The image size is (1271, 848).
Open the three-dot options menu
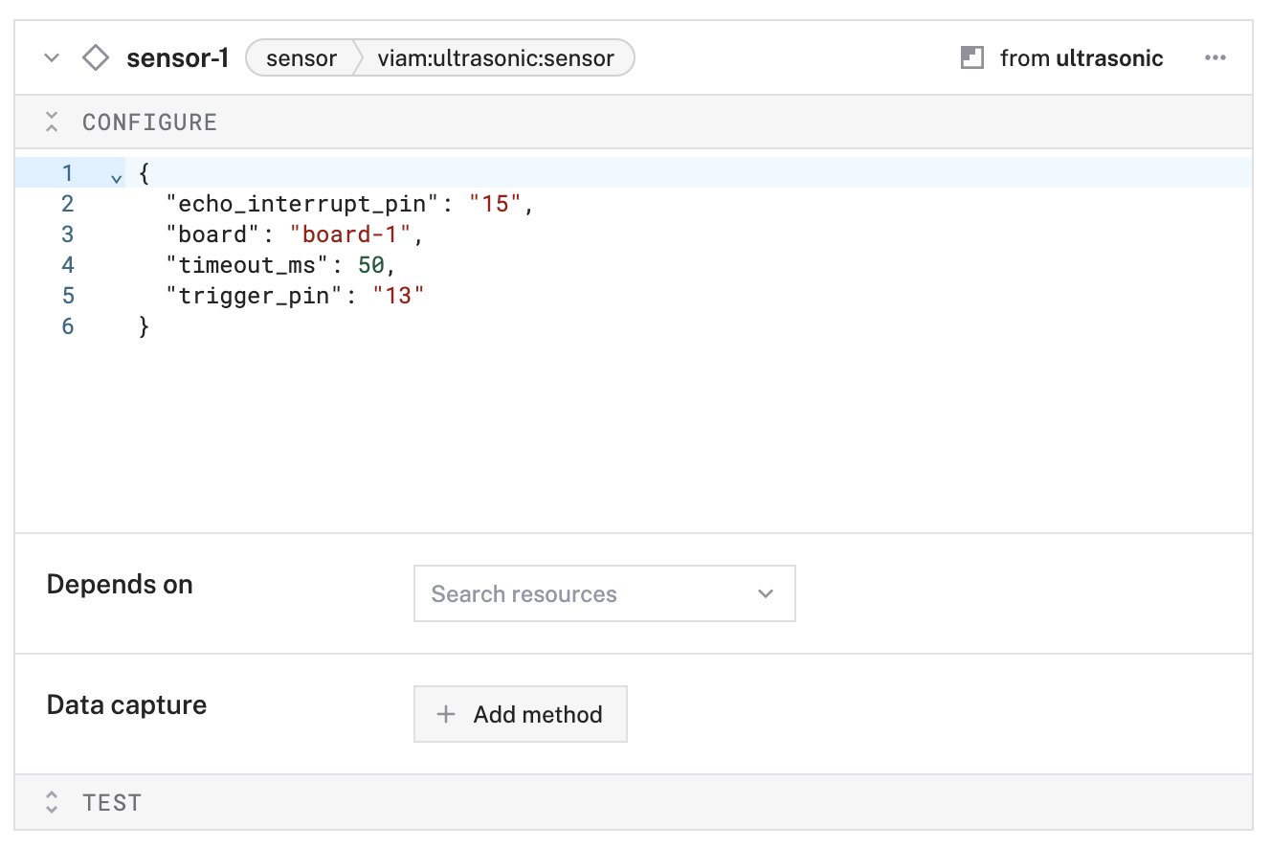(x=1215, y=58)
